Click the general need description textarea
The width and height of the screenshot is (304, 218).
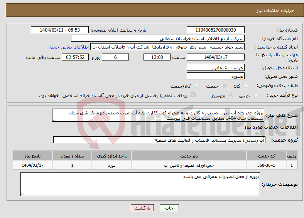tap(158, 115)
